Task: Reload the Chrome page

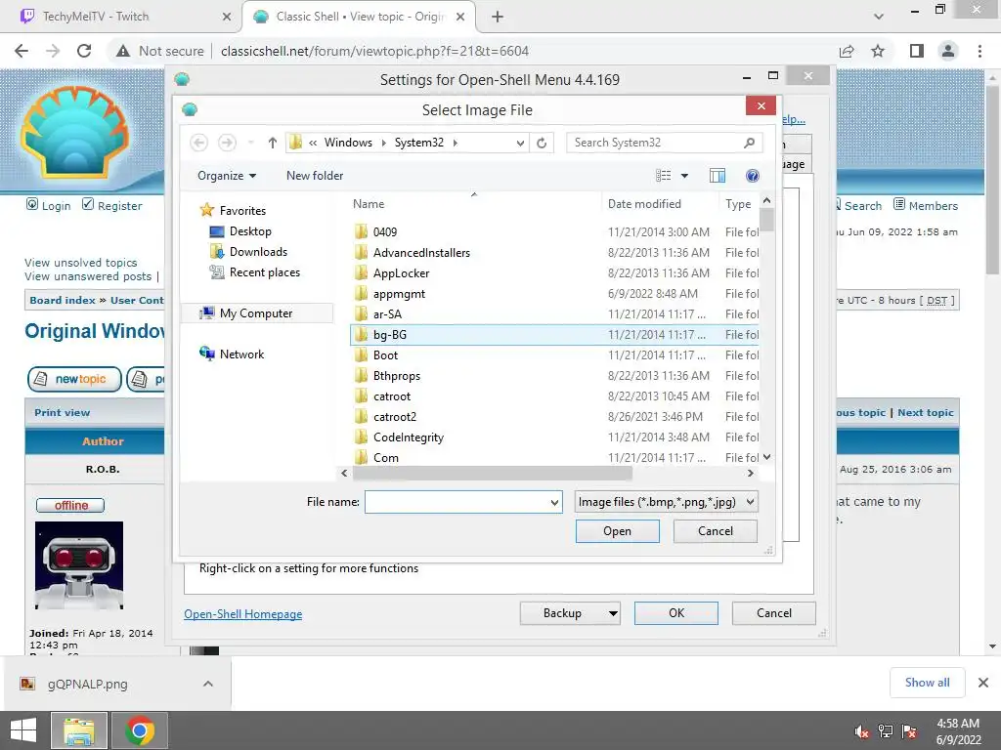Action: pos(84,51)
